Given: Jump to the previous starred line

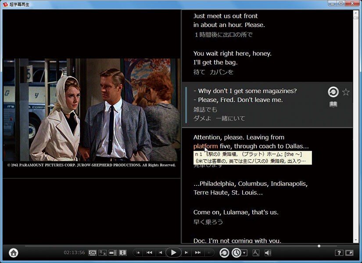Looking at the screenshot, I should pos(138,252).
